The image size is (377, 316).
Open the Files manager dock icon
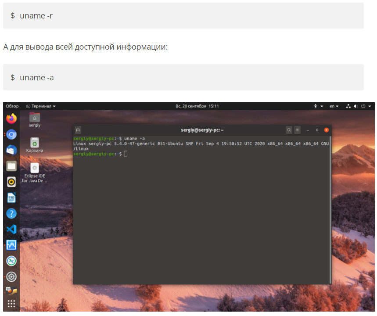point(11,166)
